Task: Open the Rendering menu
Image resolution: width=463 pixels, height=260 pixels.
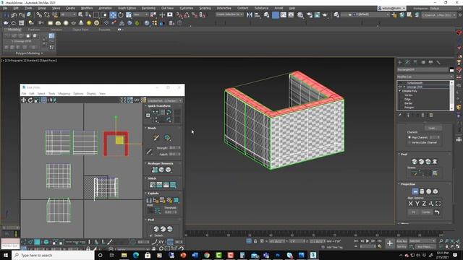Action: coord(148,8)
